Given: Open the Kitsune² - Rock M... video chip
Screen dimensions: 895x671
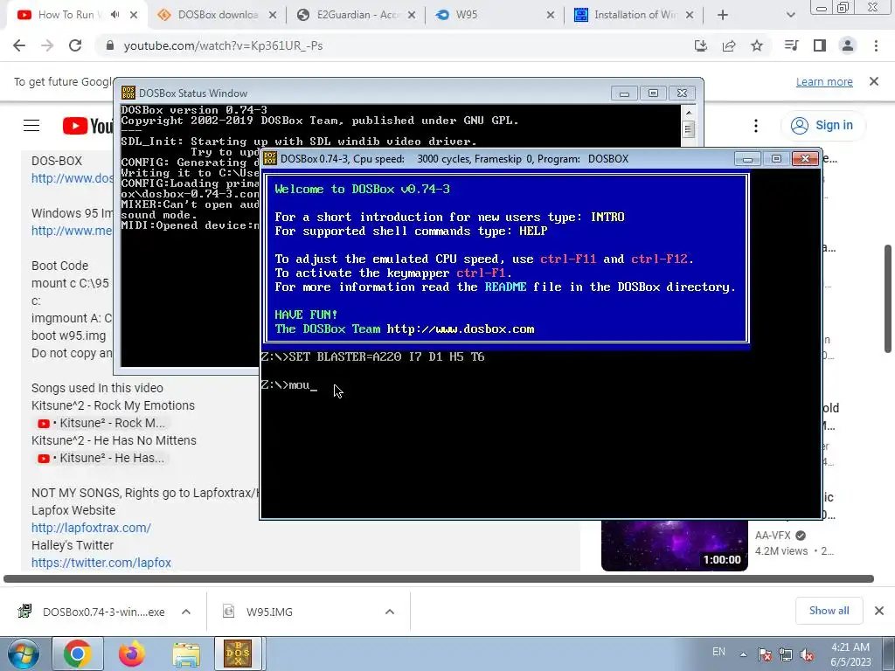Looking at the screenshot, I should click(x=101, y=423).
